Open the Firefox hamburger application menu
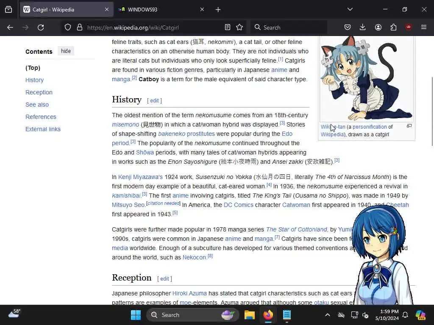 click(x=424, y=27)
